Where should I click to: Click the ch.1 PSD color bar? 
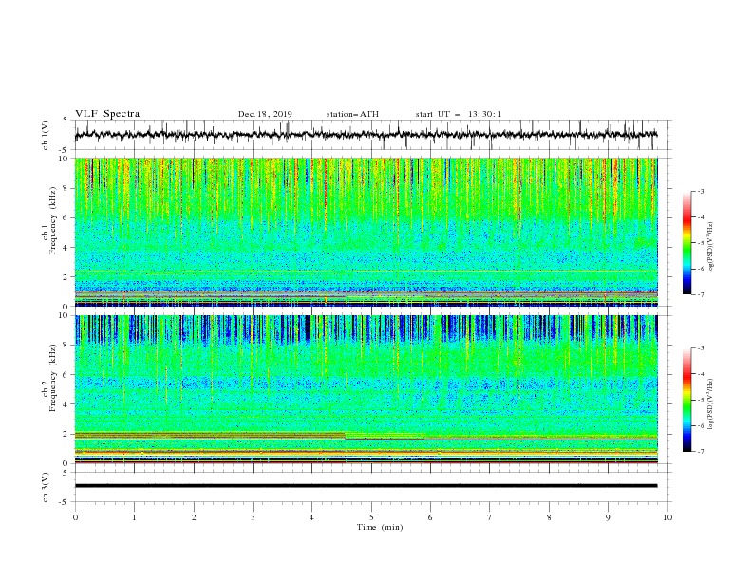pos(687,243)
